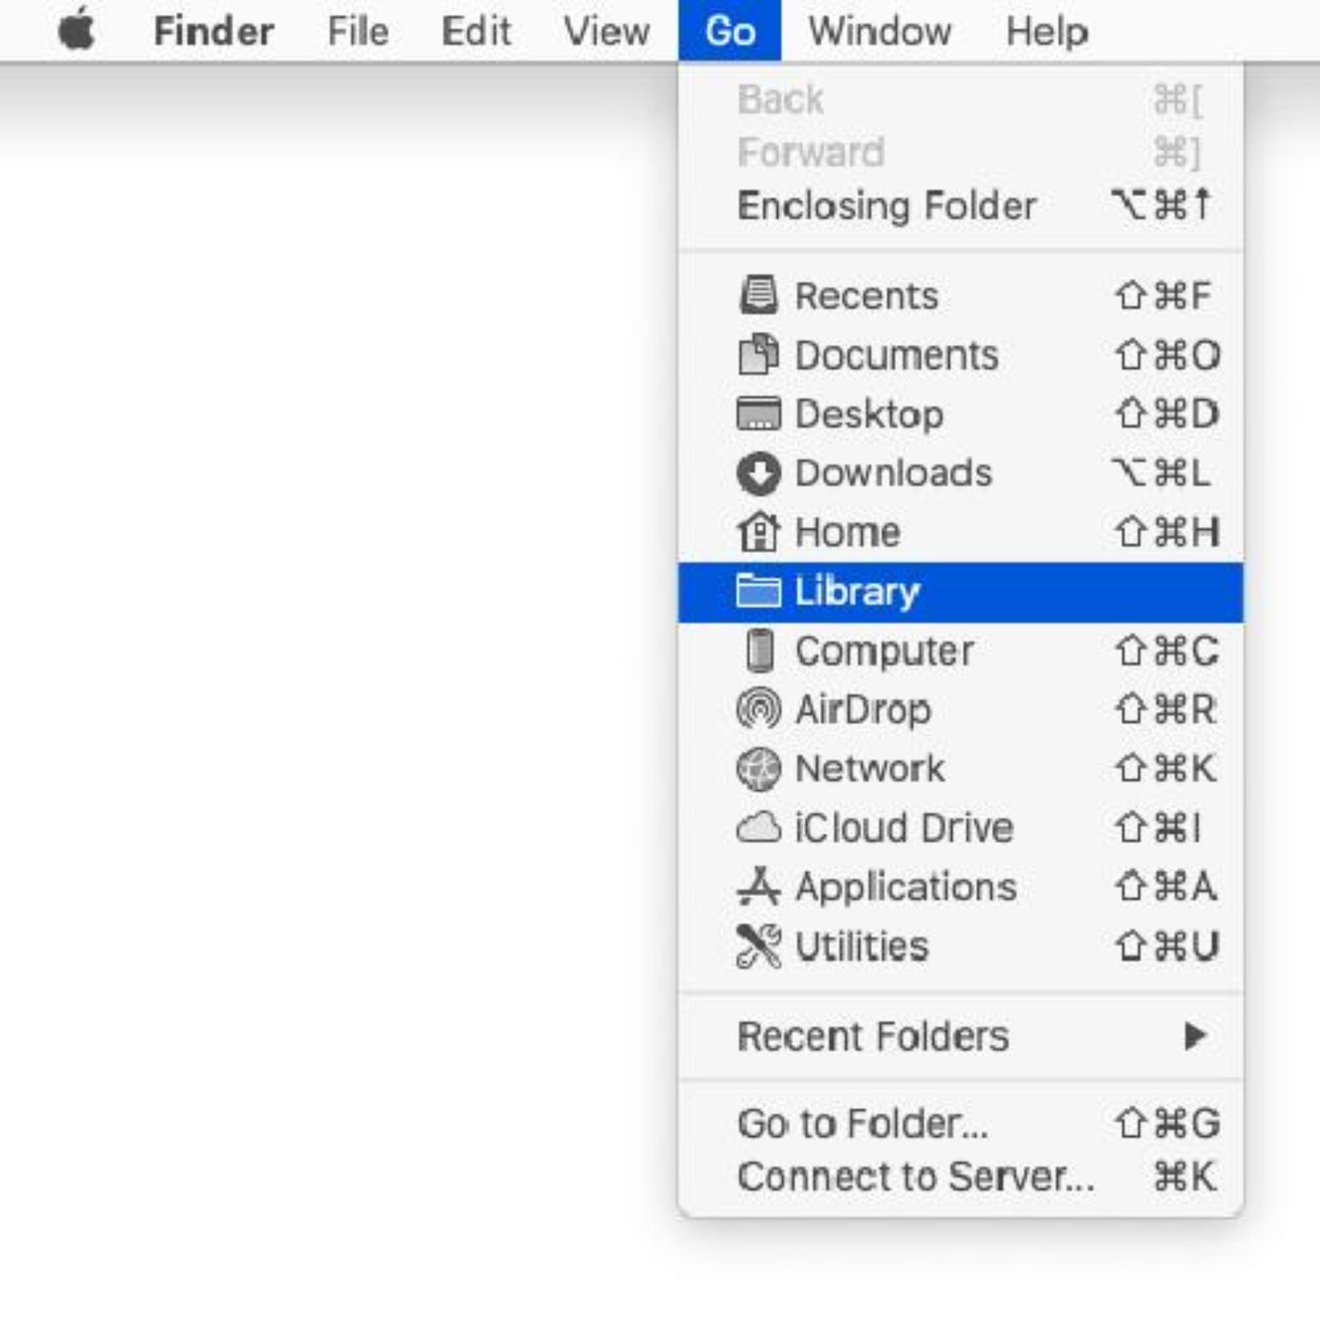Select Computer in the Go menu

[x=960, y=651]
